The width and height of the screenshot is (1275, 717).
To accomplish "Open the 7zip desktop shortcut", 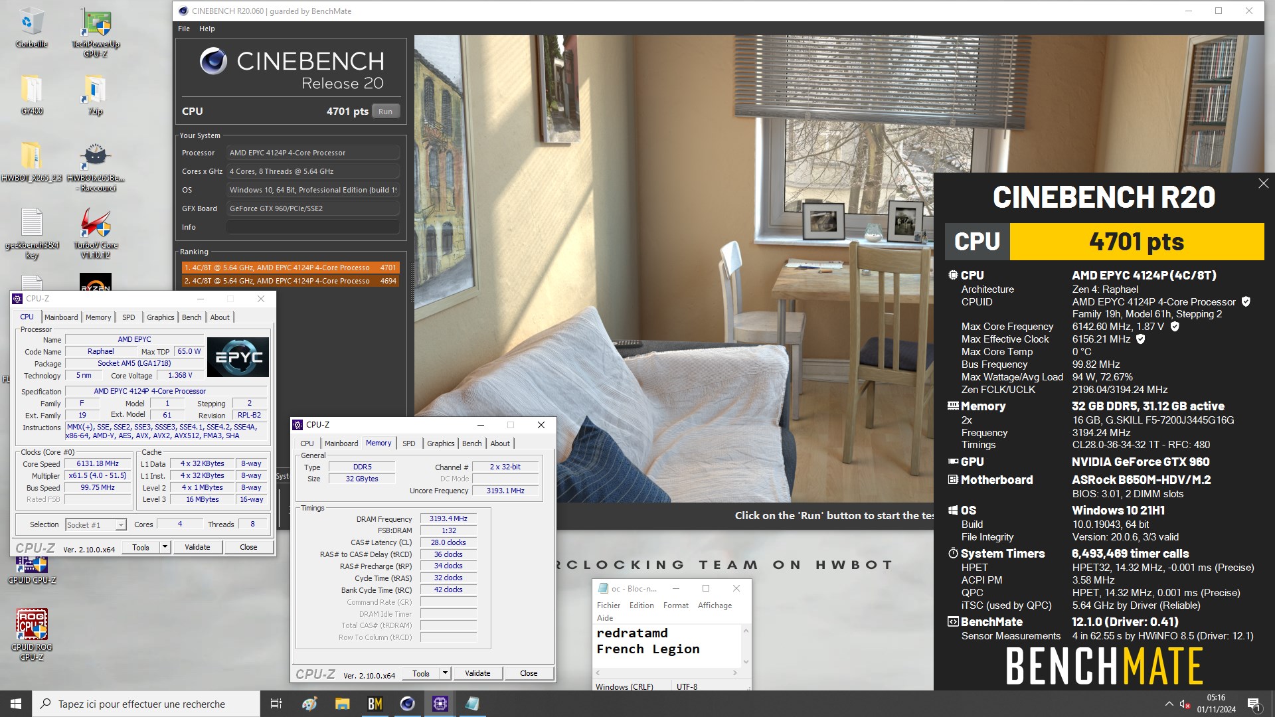I will [96, 94].
